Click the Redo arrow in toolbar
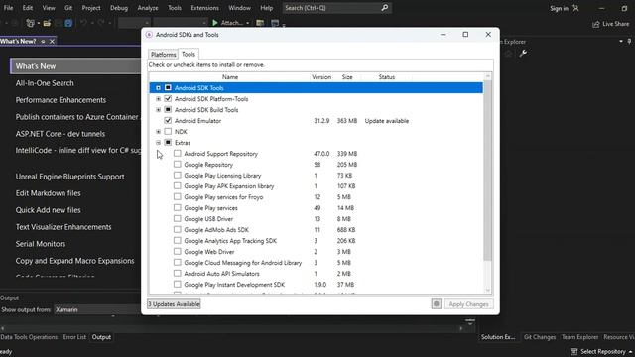This screenshot has width=635, height=357. (101, 23)
